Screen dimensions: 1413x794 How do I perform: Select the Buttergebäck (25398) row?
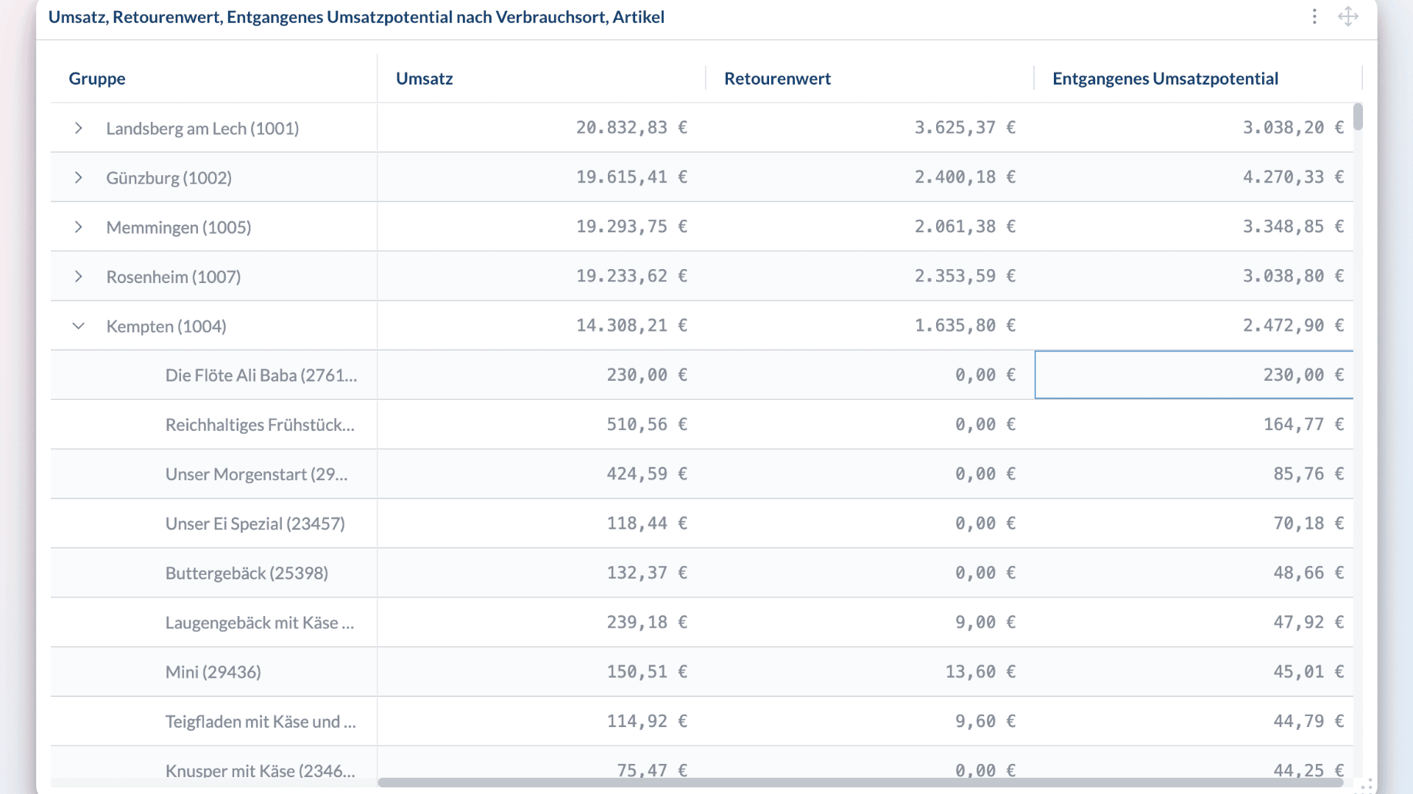[247, 573]
